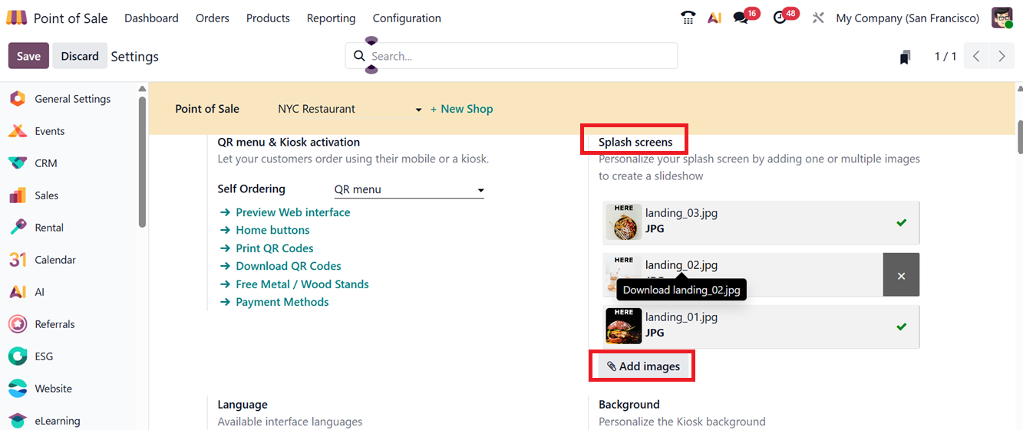Click the bookmark icon next to the pager

point(906,57)
